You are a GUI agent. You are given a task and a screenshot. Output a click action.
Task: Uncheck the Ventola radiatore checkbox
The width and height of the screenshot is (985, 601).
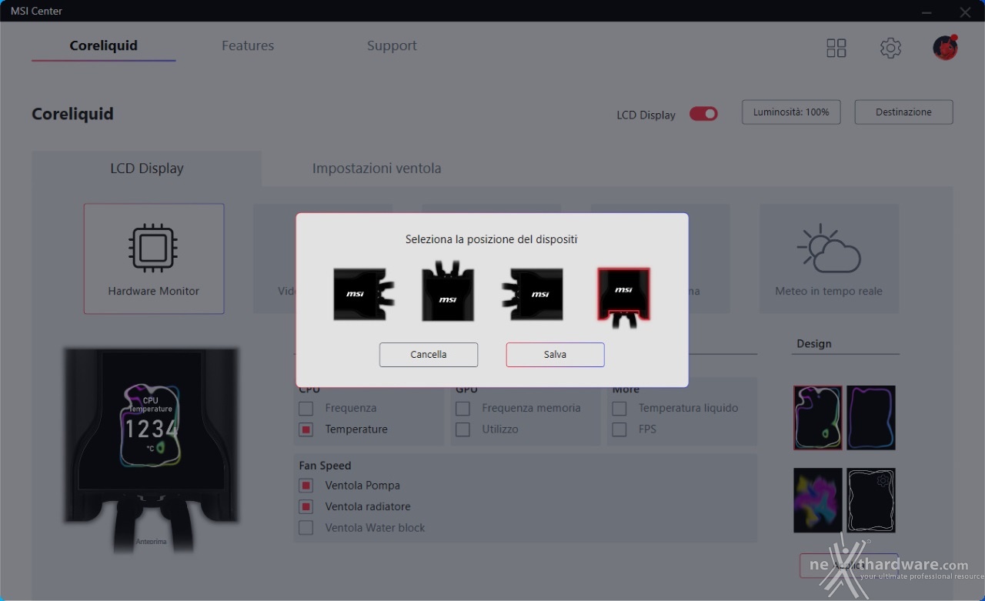[306, 506]
